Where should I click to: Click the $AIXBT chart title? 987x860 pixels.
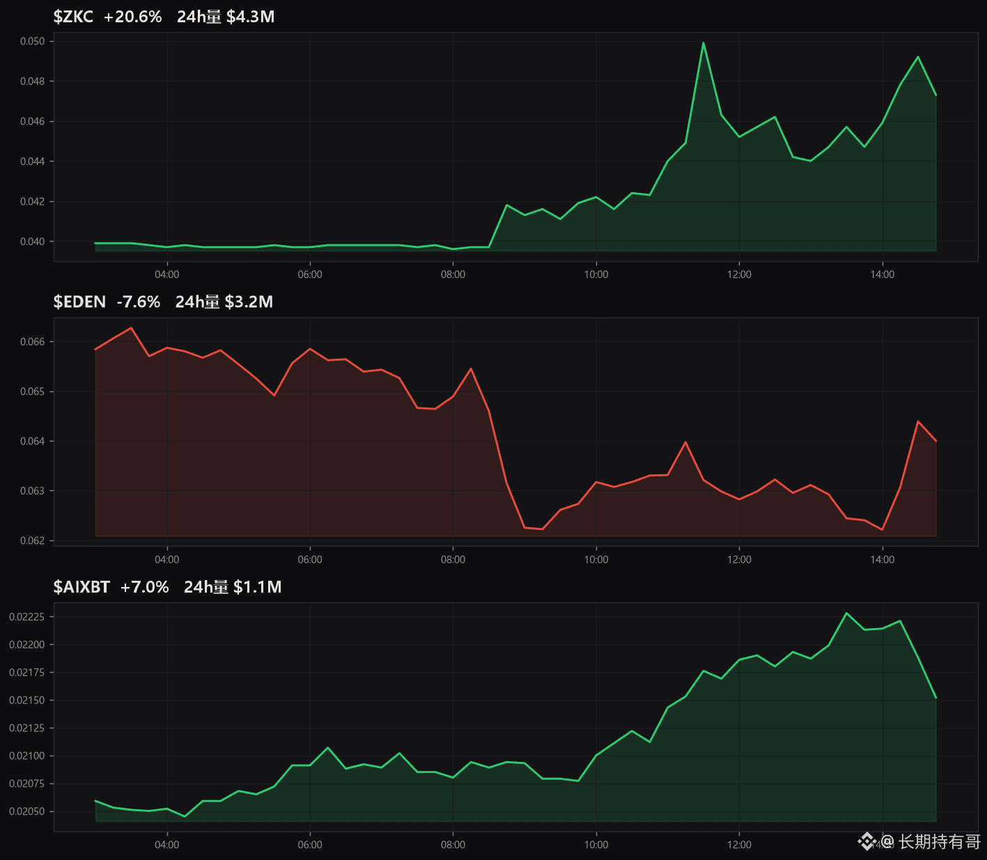81,587
